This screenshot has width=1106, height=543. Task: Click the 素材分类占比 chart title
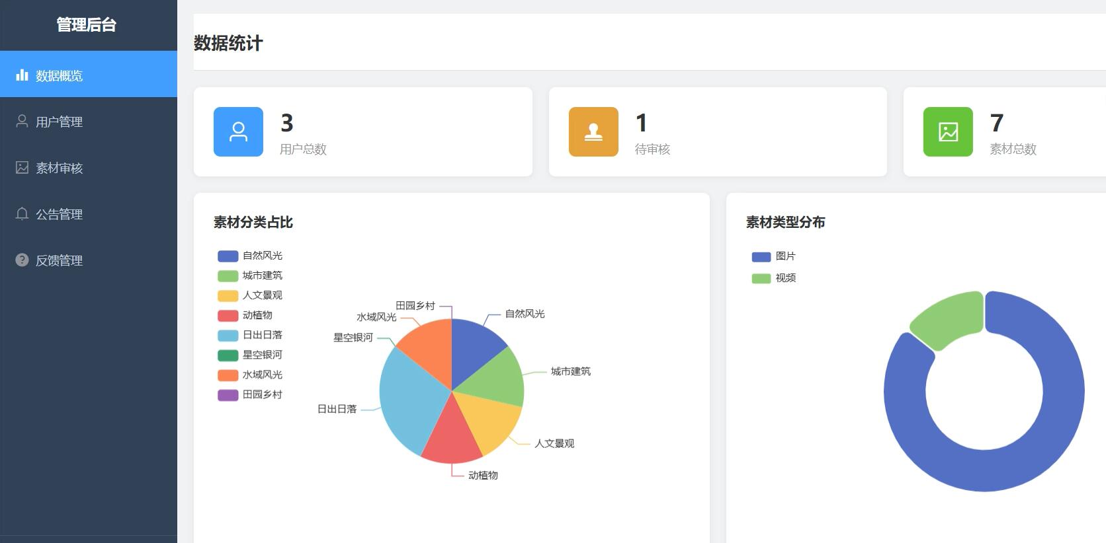253,223
